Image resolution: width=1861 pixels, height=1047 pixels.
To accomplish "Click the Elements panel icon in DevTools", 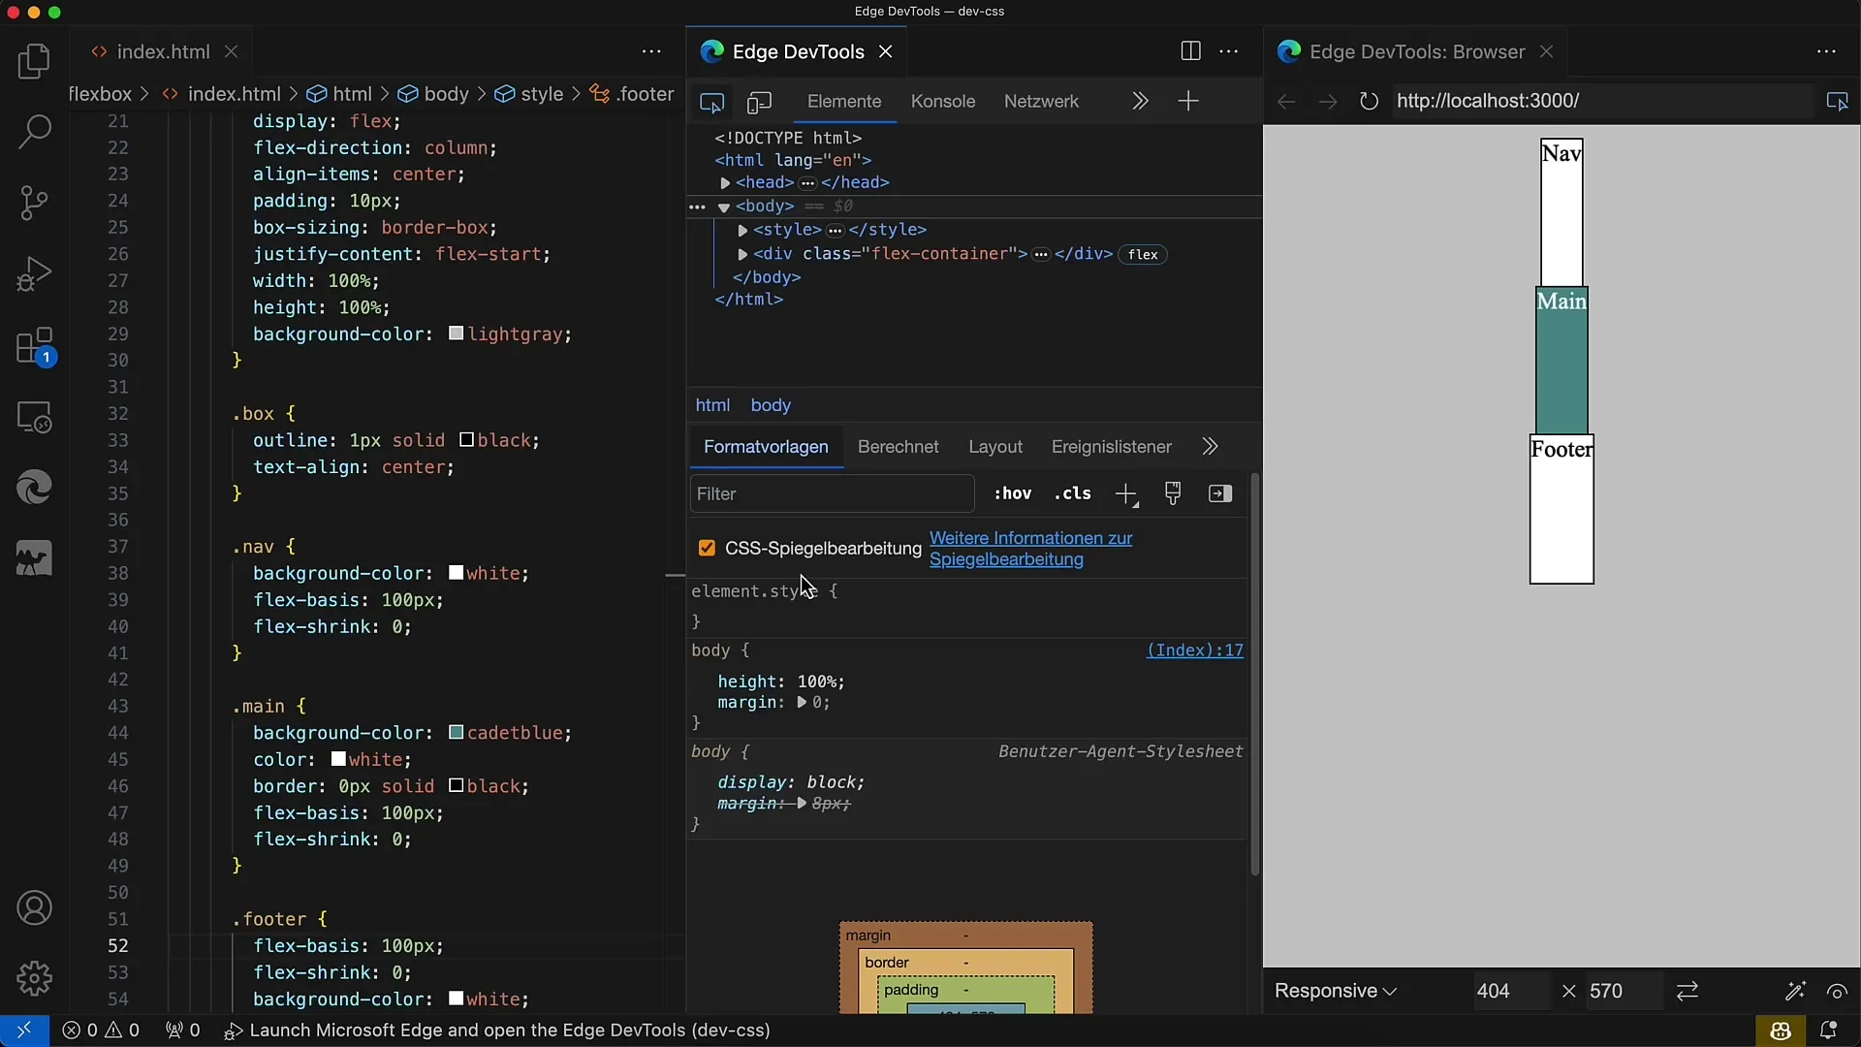I will pyautogui.click(x=842, y=100).
